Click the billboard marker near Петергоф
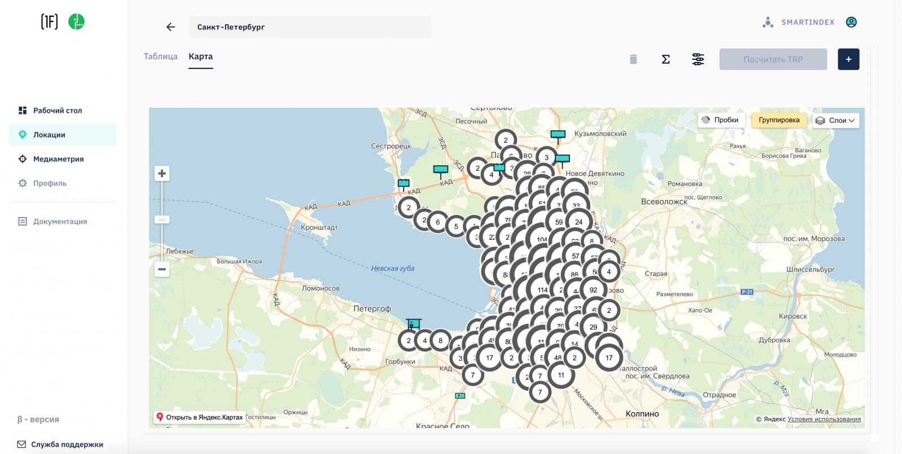Viewport: 902px width, 454px height. (x=414, y=324)
